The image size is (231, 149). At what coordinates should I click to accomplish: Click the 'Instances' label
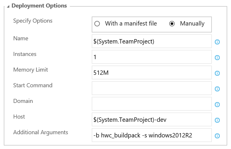[x=25, y=54]
